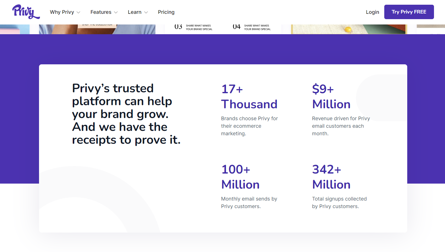This screenshot has width=445, height=252.
Task: Click the Privy logo in the header
Action: (x=26, y=12)
